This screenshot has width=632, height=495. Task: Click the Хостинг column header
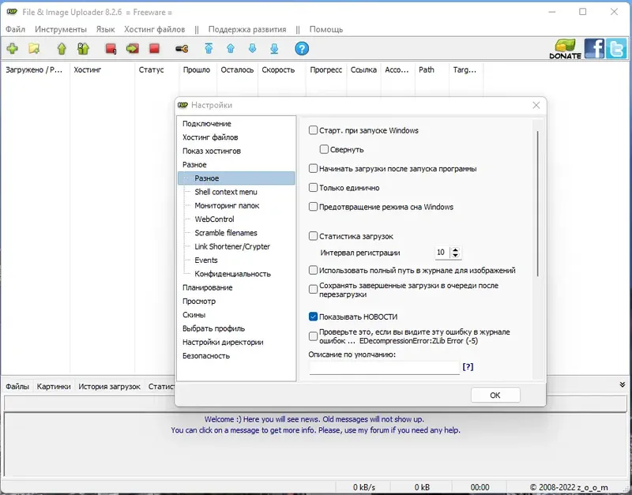[x=102, y=70]
